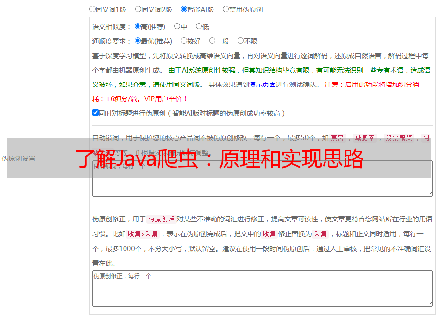Set 通顺度要求 to 一般

click(213, 41)
